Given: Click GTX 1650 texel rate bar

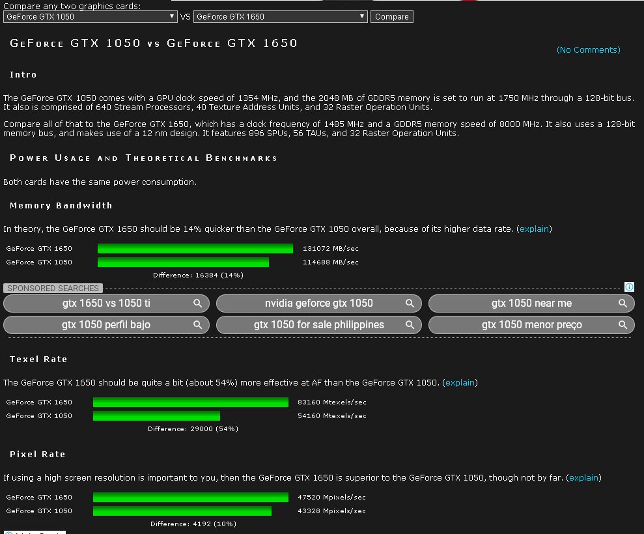Looking at the screenshot, I should 191,402.
